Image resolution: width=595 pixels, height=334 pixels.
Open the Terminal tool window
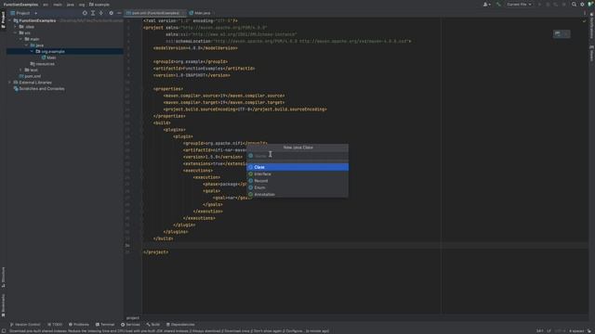coord(105,325)
